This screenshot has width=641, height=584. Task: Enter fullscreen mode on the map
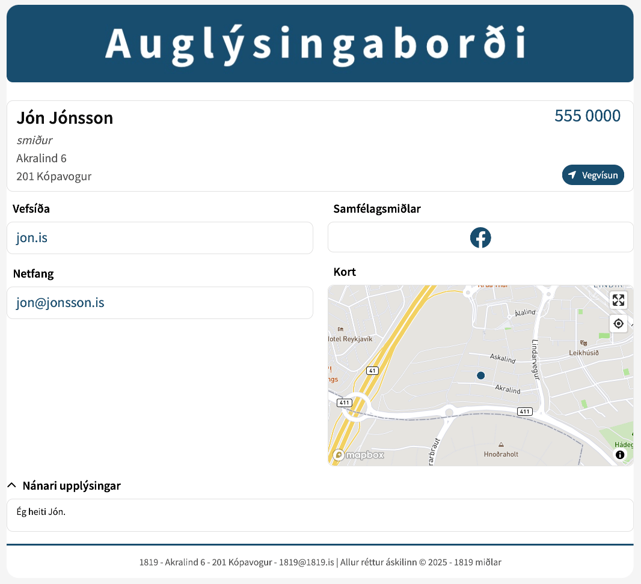(618, 299)
